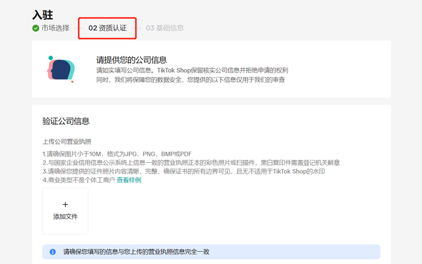Click the head-profile illustration in the company info banner

[x=60, y=69]
